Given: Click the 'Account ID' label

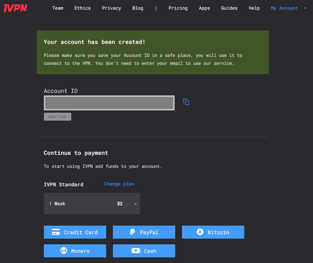Looking at the screenshot, I should 61,91.
